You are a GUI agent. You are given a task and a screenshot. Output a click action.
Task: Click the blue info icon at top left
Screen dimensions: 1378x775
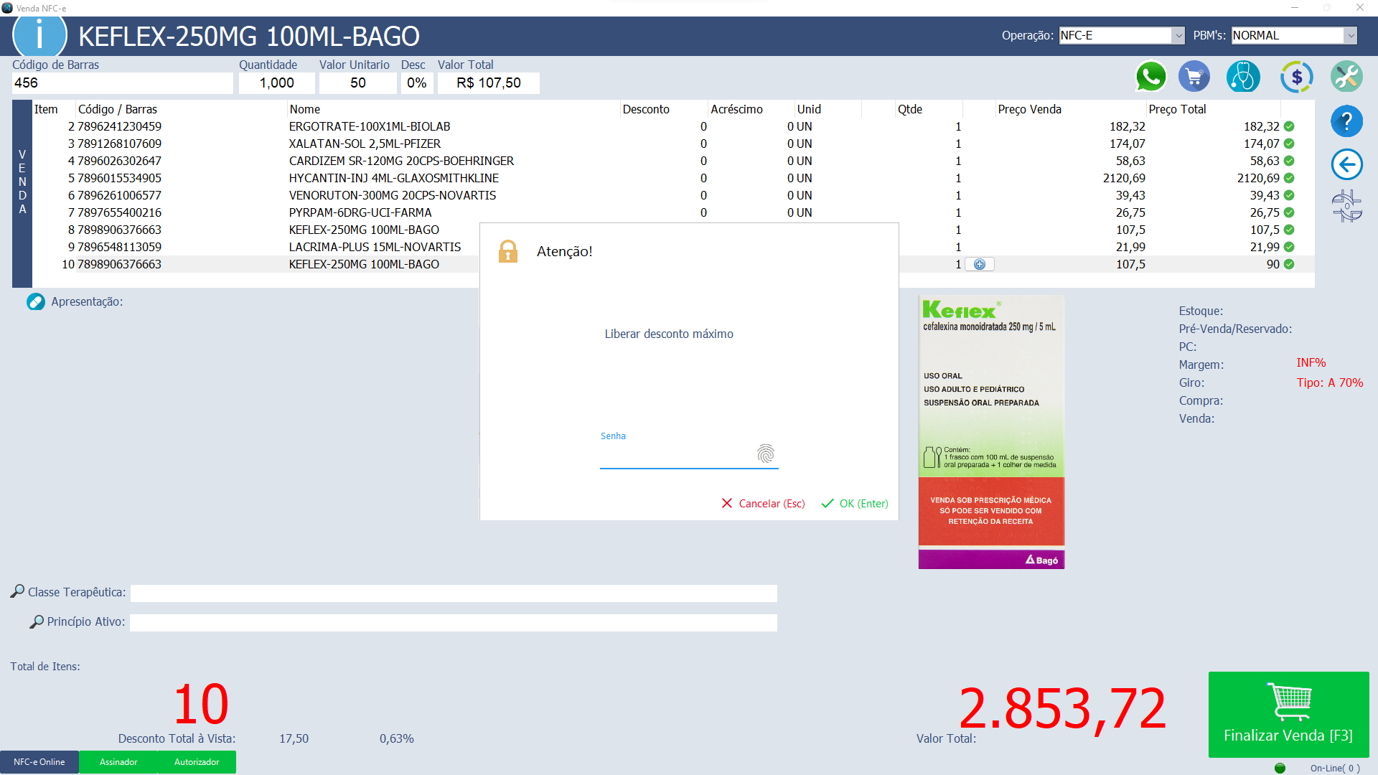[x=39, y=35]
